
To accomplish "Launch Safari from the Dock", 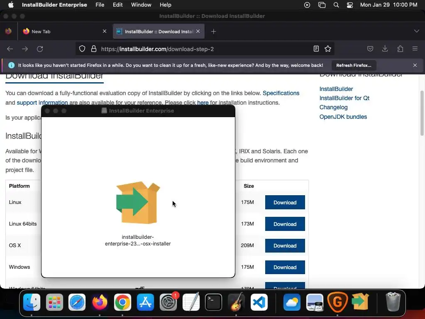I will pyautogui.click(x=77, y=302).
